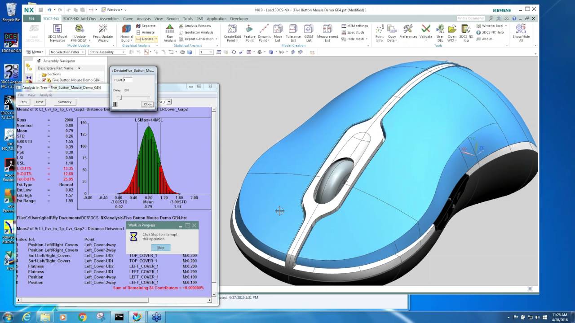Click the Summary button
This screenshot has width=575, height=323.
point(64,102)
